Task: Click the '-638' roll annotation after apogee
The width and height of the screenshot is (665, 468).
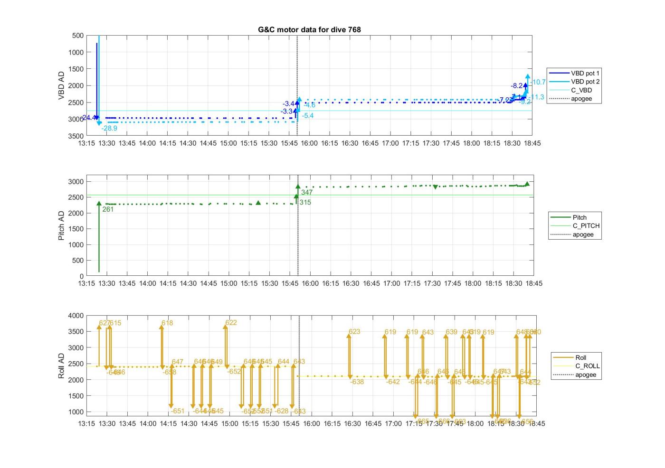Action: click(x=357, y=382)
